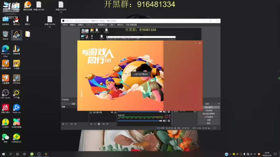Screen dimensions: 280x157
Task: Open the 回收站 recycle bin icon
Action: click(6, 35)
